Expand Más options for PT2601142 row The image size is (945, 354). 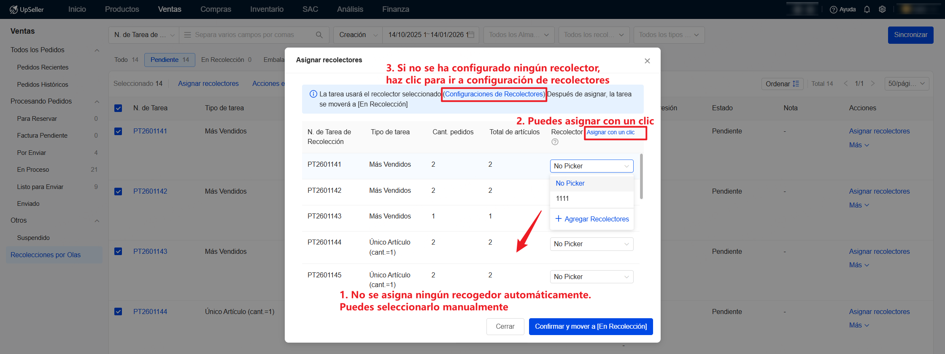point(859,205)
